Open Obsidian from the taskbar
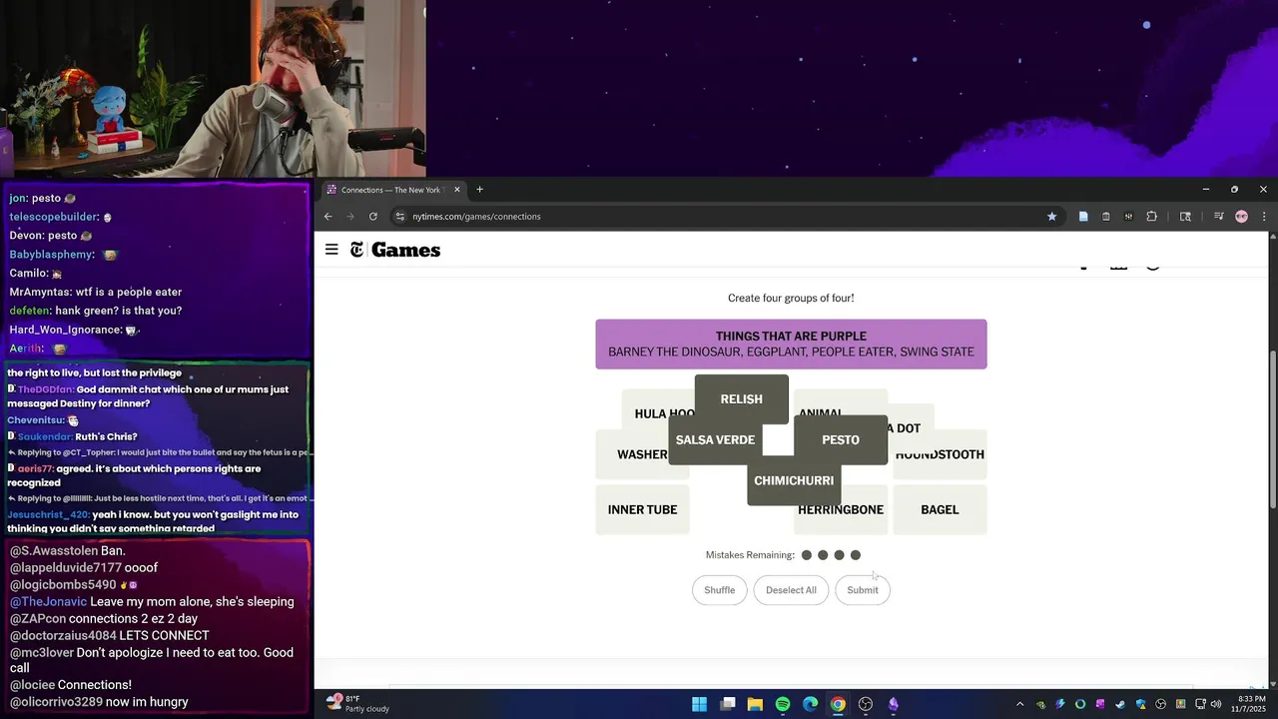The height and width of the screenshot is (719, 1278). [893, 704]
